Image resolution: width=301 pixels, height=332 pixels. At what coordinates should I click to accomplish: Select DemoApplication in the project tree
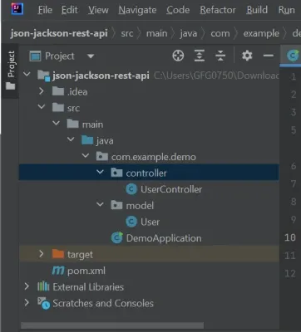coord(164,238)
